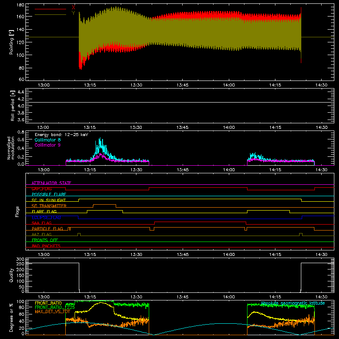Select the ECLIPSE_FLAG label
The height and width of the screenshot is (339, 339).
(46, 217)
